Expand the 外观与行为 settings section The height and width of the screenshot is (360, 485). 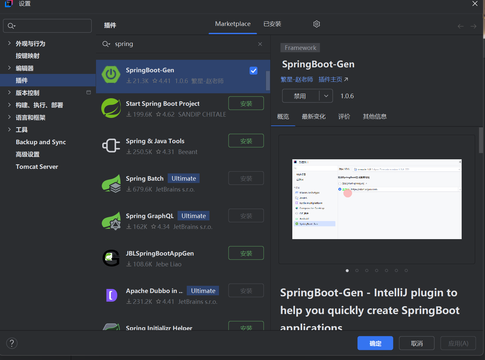coord(9,43)
